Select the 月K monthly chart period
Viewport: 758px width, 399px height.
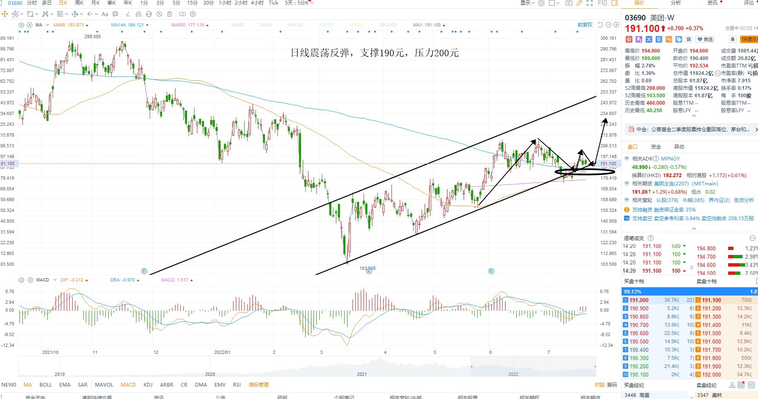pyautogui.click(x=95, y=3)
